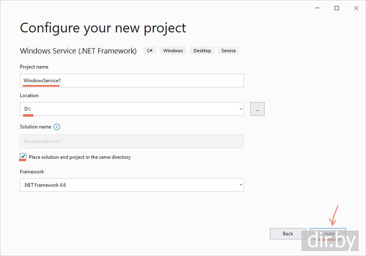Click the Solution name info icon
The height and width of the screenshot is (256, 366).
click(x=57, y=127)
